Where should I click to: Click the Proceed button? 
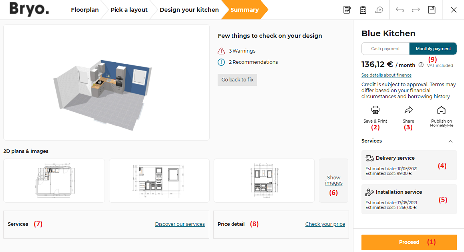click(409, 242)
